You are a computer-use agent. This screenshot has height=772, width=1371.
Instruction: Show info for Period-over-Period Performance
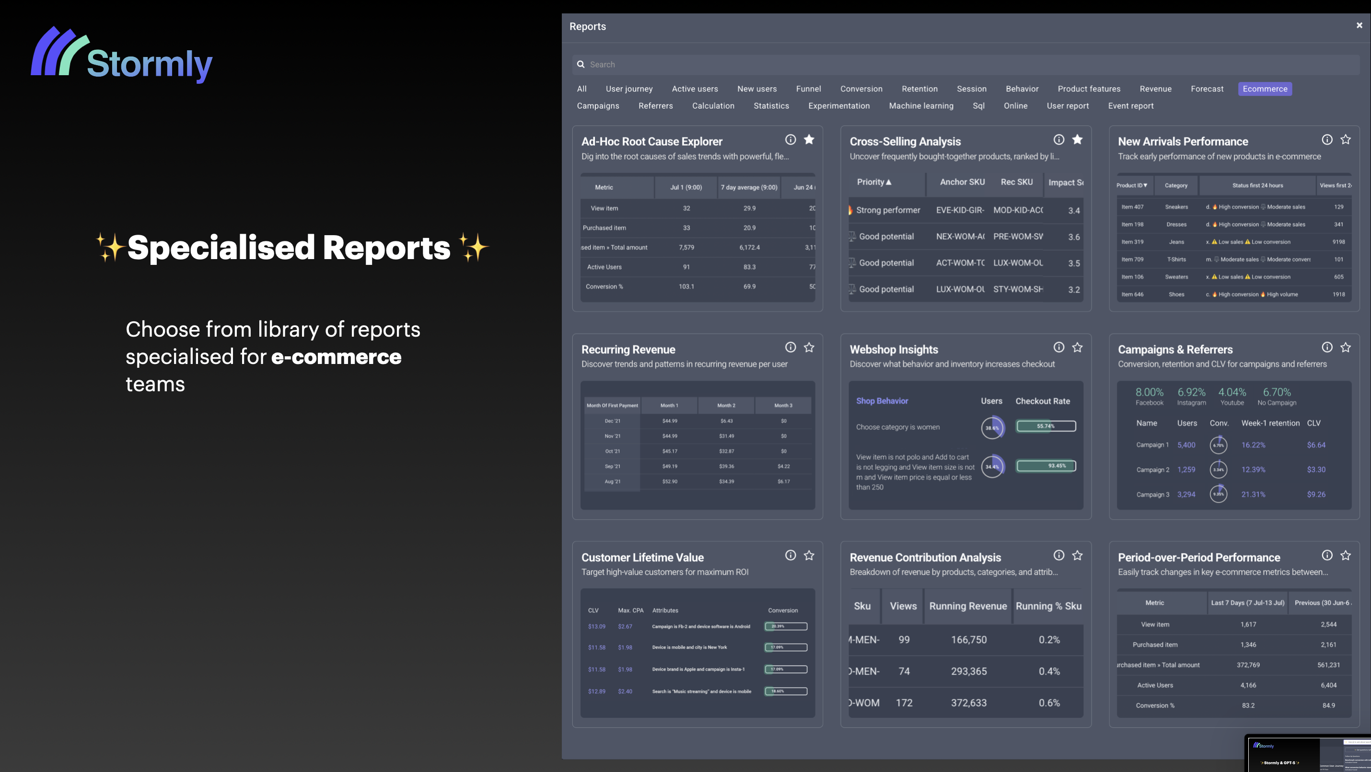point(1327,555)
